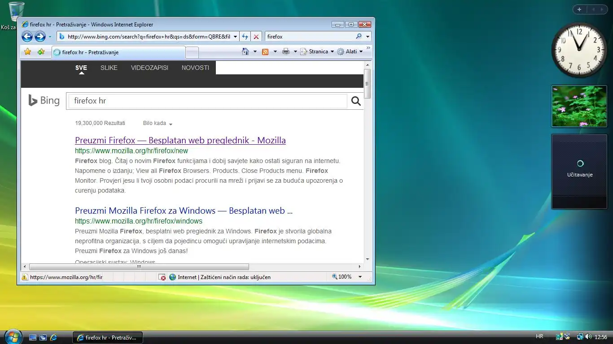Click the horizontal scrollbar thumb
This screenshot has height=344, width=613.
[x=139, y=267]
